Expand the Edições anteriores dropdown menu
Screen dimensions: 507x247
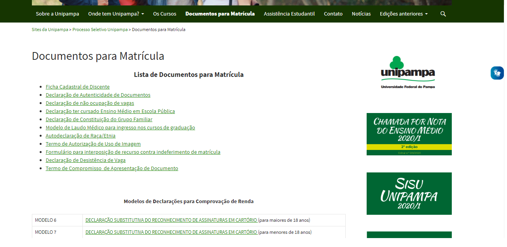pos(404,14)
